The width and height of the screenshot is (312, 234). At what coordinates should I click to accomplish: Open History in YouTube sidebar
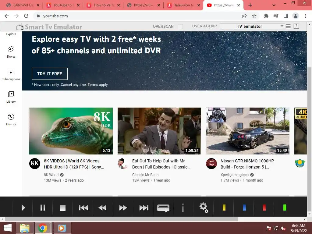tap(11, 119)
